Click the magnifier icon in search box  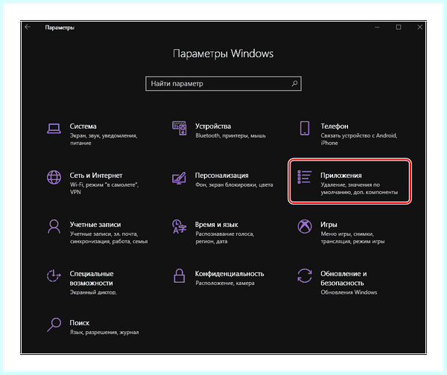tap(294, 83)
